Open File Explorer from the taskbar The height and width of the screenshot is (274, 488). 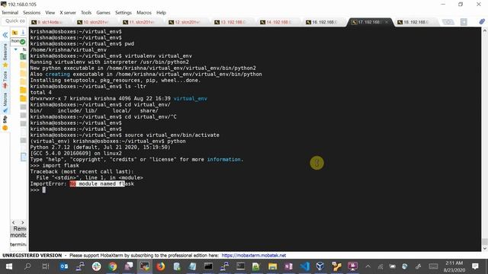[273, 266]
